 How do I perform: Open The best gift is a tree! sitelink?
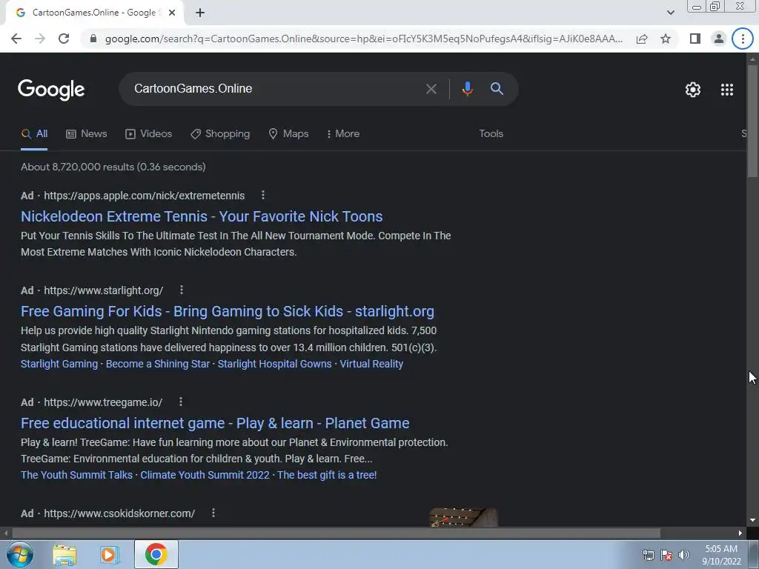click(x=327, y=475)
